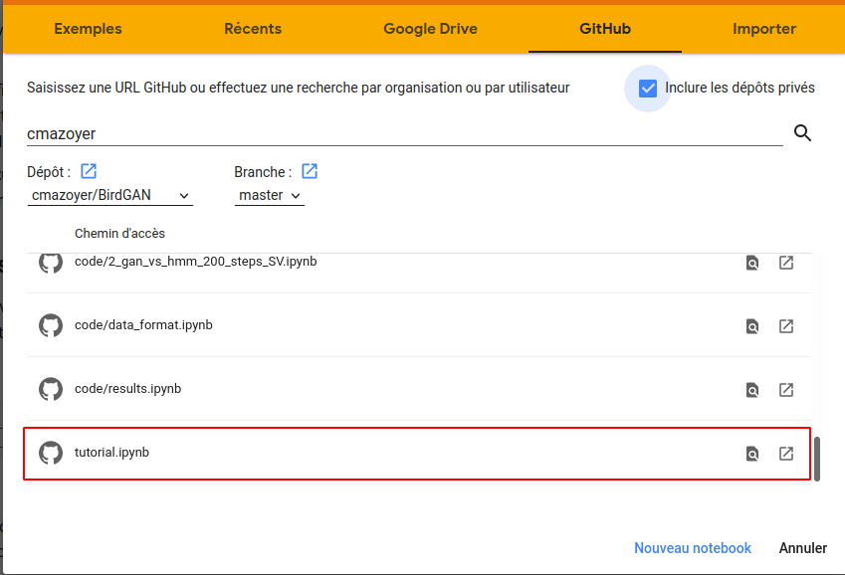Click the file list vertical scrollbar thumb
This screenshot has height=575, width=845.
pyautogui.click(x=817, y=459)
